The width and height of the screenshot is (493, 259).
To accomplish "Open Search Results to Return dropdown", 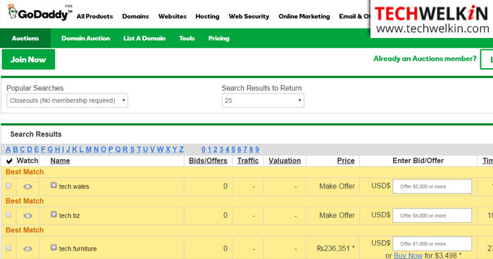I will (263, 101).
